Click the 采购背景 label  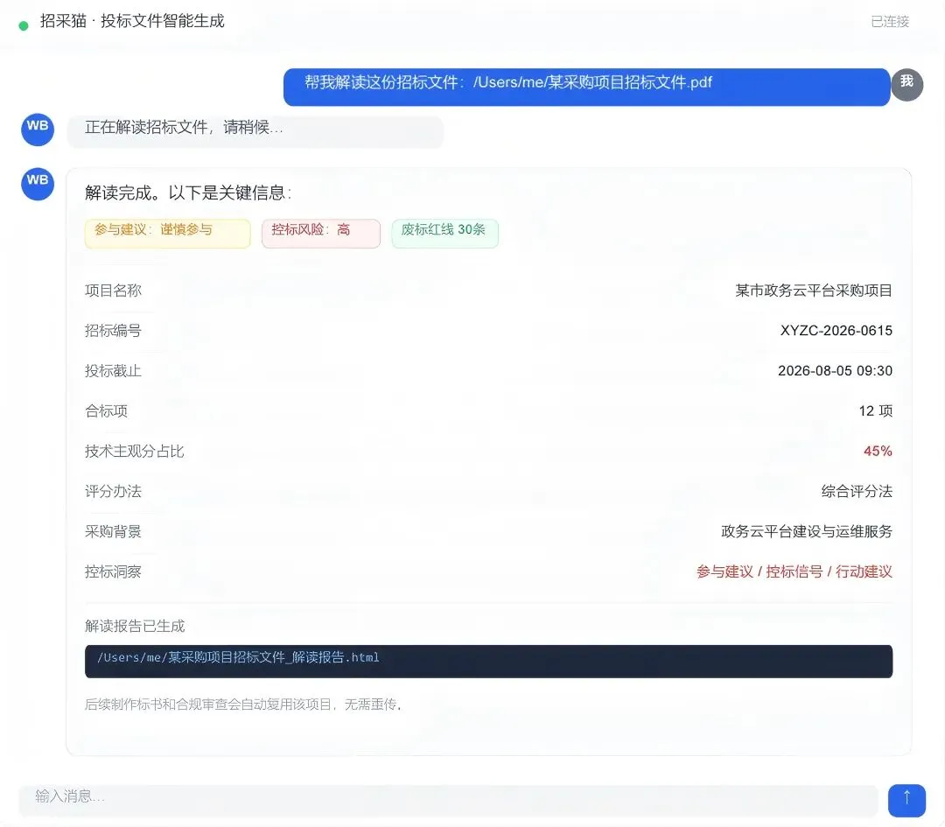click(x=113, y=532)
